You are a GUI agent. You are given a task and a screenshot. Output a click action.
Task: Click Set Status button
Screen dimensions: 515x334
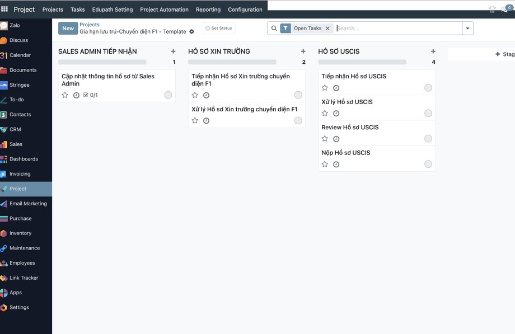click(x=218, y=28)
